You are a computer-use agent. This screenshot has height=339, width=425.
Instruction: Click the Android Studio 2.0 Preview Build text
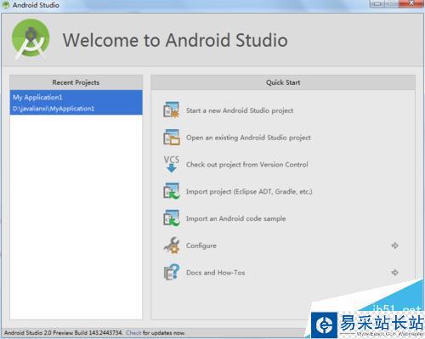pos(63,333)
